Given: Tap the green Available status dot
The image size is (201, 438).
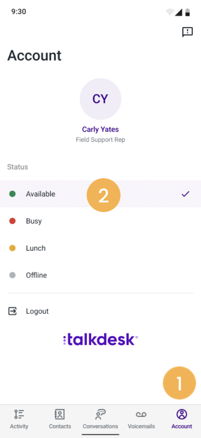Looking at the screenshot, I should click(12, 194).
